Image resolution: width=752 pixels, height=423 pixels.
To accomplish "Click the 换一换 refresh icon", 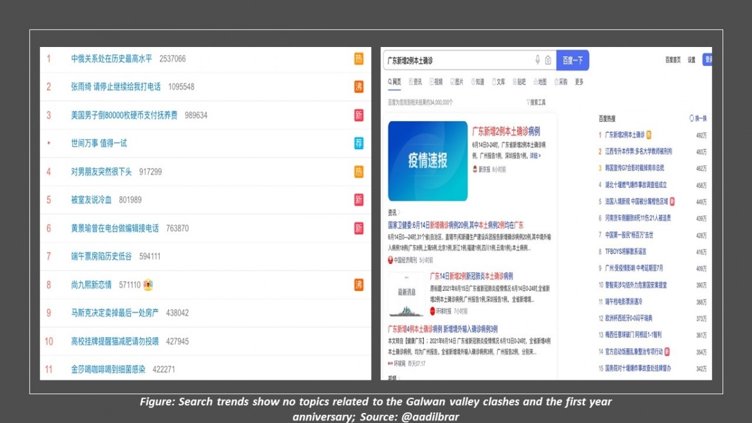I will [x=692, y=118].
